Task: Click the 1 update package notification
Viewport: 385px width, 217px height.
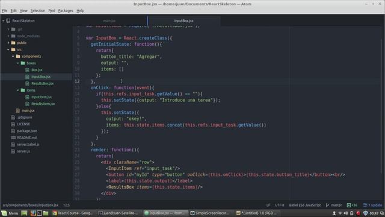Action: pos(372,205)
